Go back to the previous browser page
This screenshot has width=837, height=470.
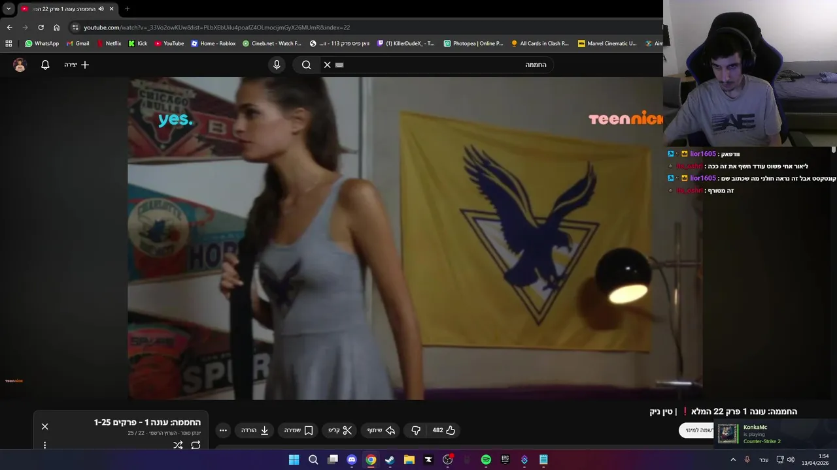(x=9, y=27)
